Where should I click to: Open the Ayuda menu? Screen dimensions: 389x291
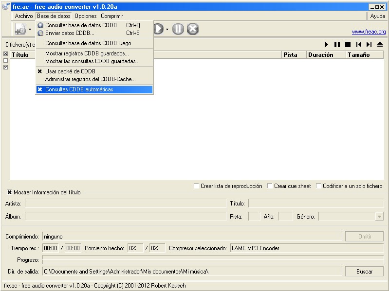[378, 16]
